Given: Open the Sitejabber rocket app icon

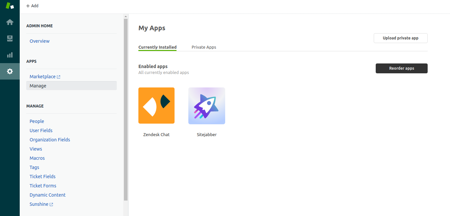Looking at the screenshot, I should point(207,106).
